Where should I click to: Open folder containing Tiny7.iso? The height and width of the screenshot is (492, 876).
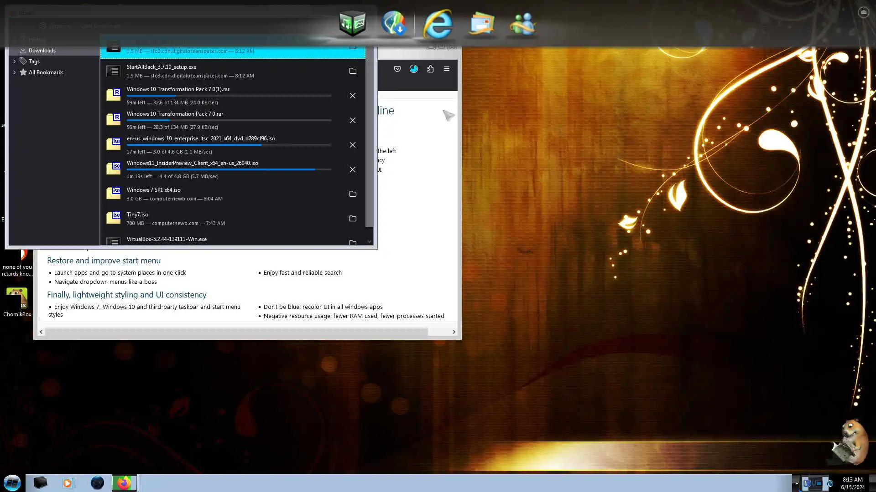tap(352, 219)
